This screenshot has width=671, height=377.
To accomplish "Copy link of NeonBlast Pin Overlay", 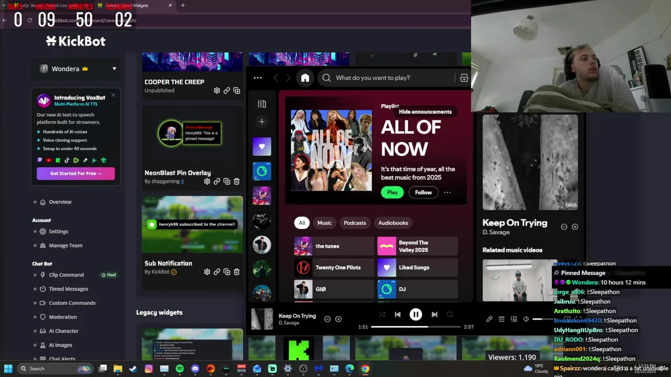I will (x=217, y=181).
